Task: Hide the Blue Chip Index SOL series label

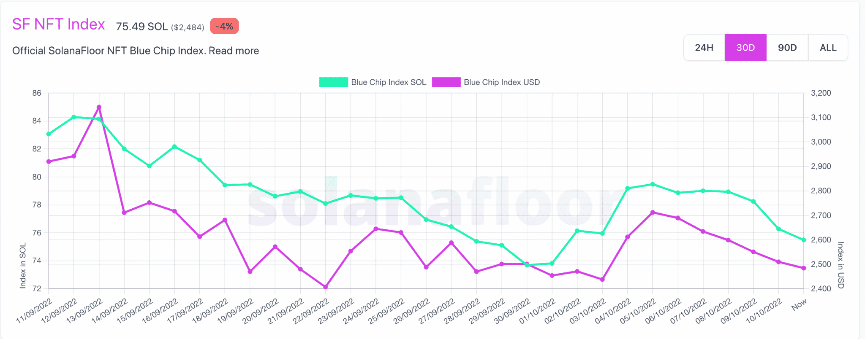Action: (389, 82)
